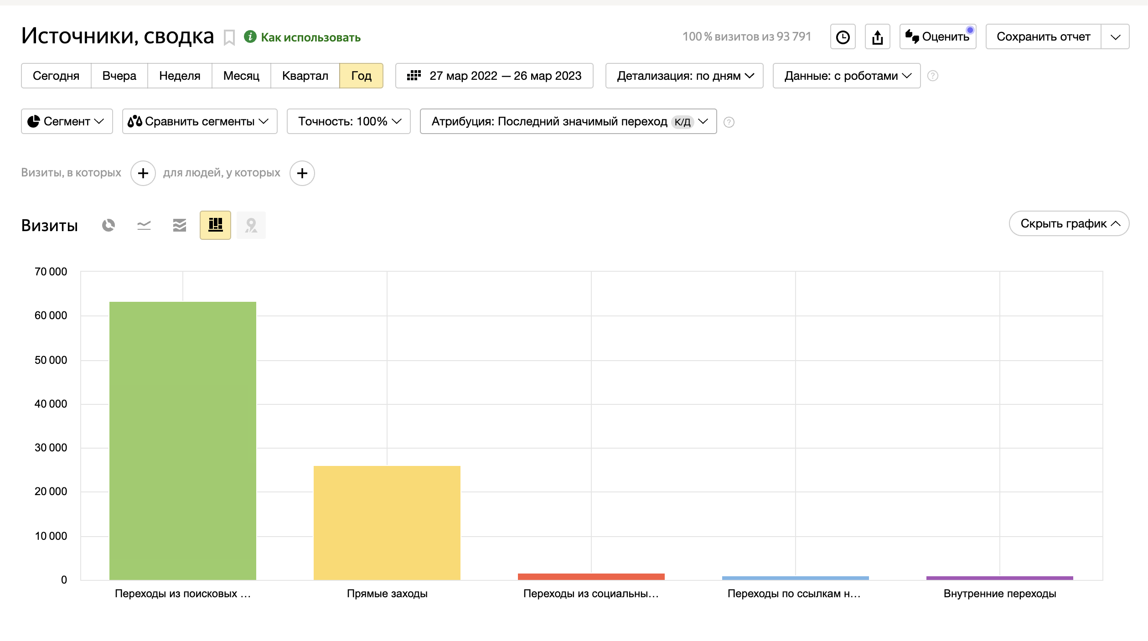Select the Год period toggle
Viewport: 1148px width, 641px height.
pyautogui.click(x=361, y=76)
